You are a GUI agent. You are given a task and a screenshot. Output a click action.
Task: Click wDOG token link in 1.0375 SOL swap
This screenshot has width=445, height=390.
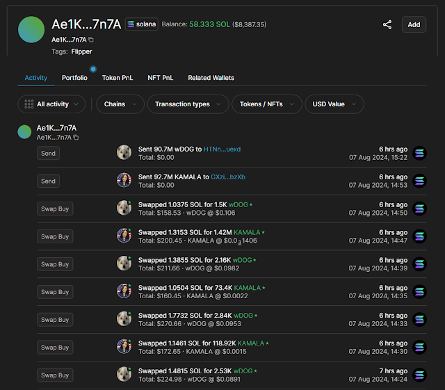238,204
